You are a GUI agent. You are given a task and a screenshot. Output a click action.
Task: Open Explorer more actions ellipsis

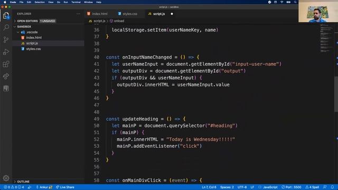[x=78, y=14]
